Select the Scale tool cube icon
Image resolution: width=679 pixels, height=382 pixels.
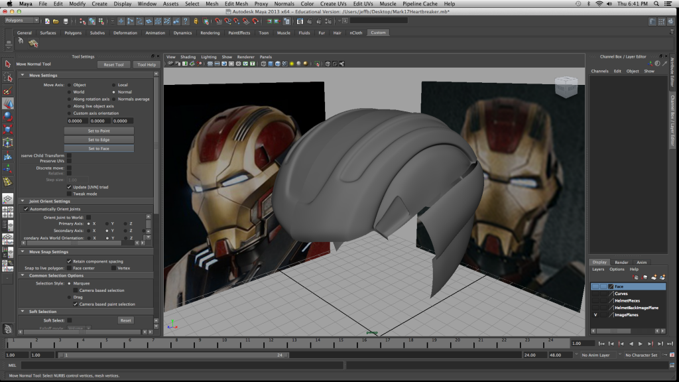pyautogui.click(x=7, y=129)
